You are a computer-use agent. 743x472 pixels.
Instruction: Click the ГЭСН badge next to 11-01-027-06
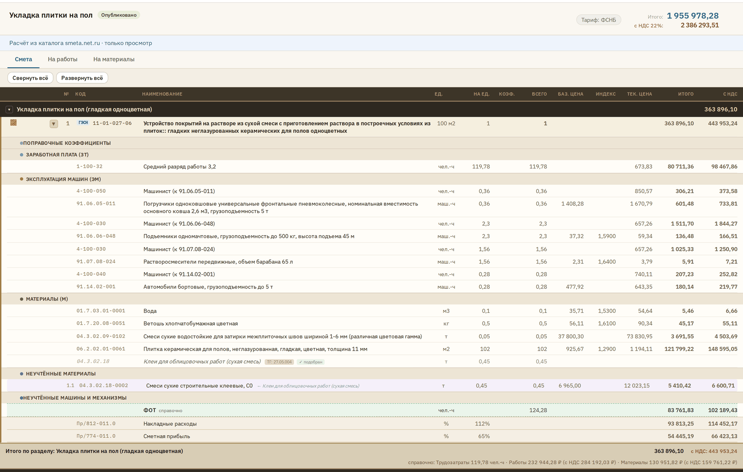(x=83, y=123)
